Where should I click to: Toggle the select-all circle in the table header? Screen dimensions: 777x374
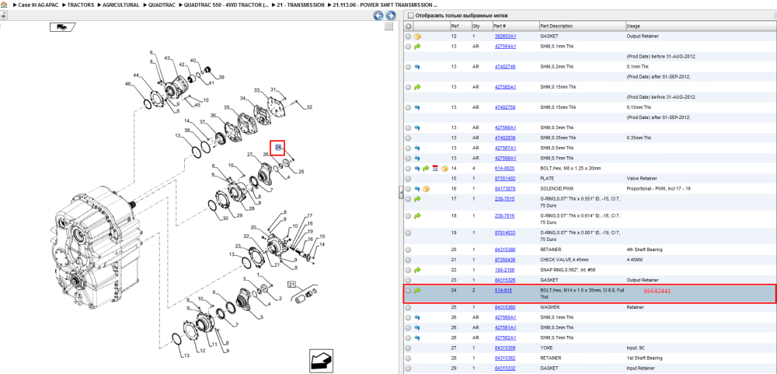point(409,26)
